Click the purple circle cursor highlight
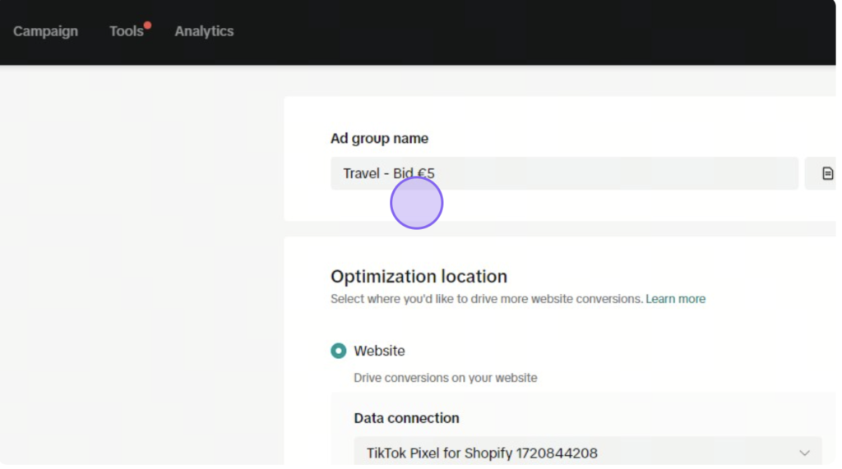842x469 pixels. [416, 203]
